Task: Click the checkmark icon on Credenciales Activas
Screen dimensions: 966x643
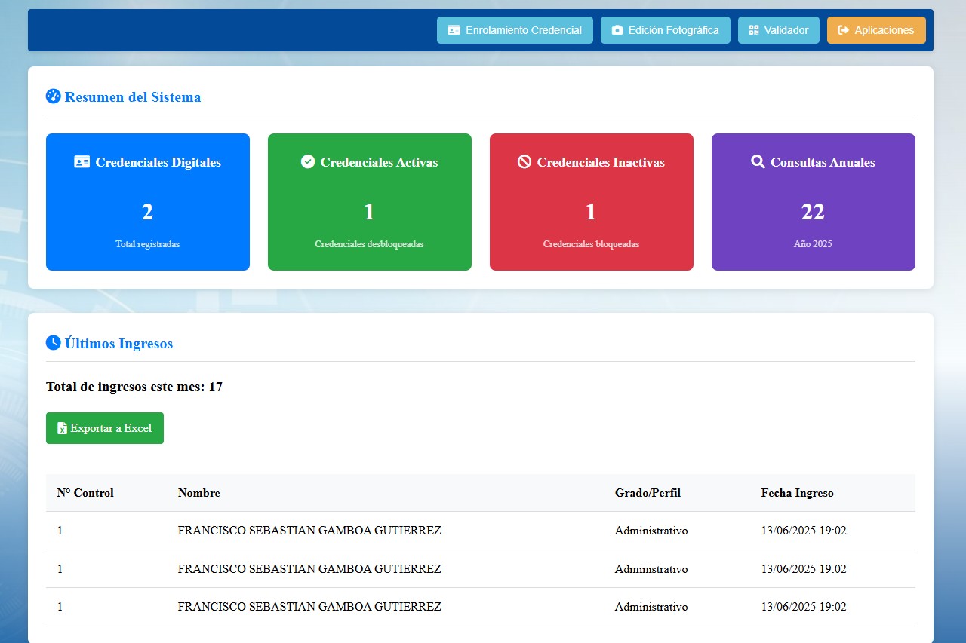Action: click(307, 161)
